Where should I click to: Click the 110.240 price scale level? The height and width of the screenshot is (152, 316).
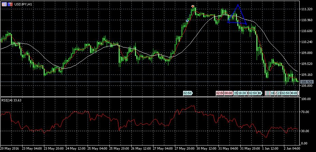point(307,42)
